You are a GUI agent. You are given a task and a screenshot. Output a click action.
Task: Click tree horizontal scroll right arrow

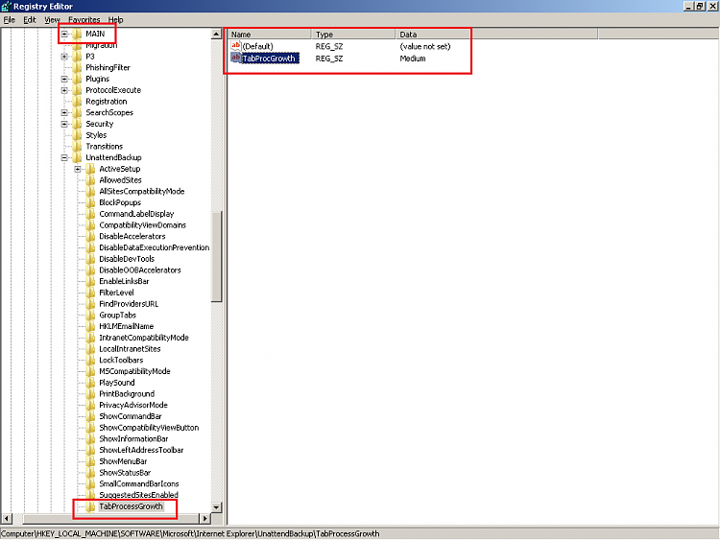[205, 519]
